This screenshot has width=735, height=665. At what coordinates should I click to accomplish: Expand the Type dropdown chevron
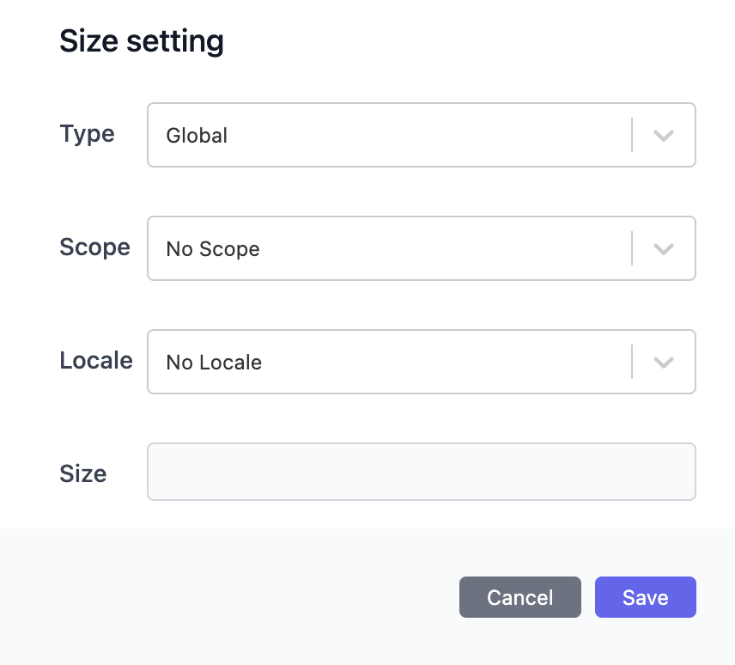[x=664, y=136]
